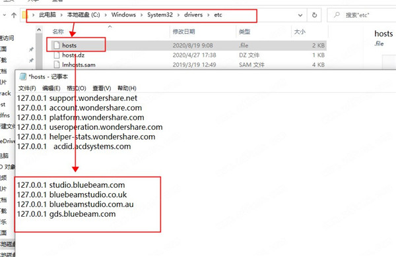Click the hosts file icon
This screenshot has width=396, height=257.
click(x=57, y=45)
